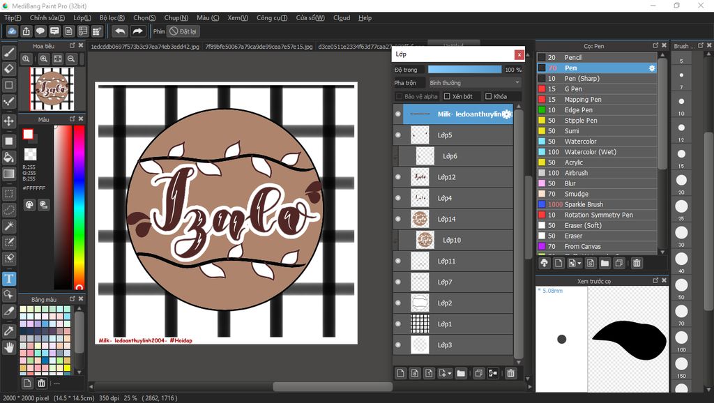
Task: Select the Eyedropper tool
Action: click(8, 331)
